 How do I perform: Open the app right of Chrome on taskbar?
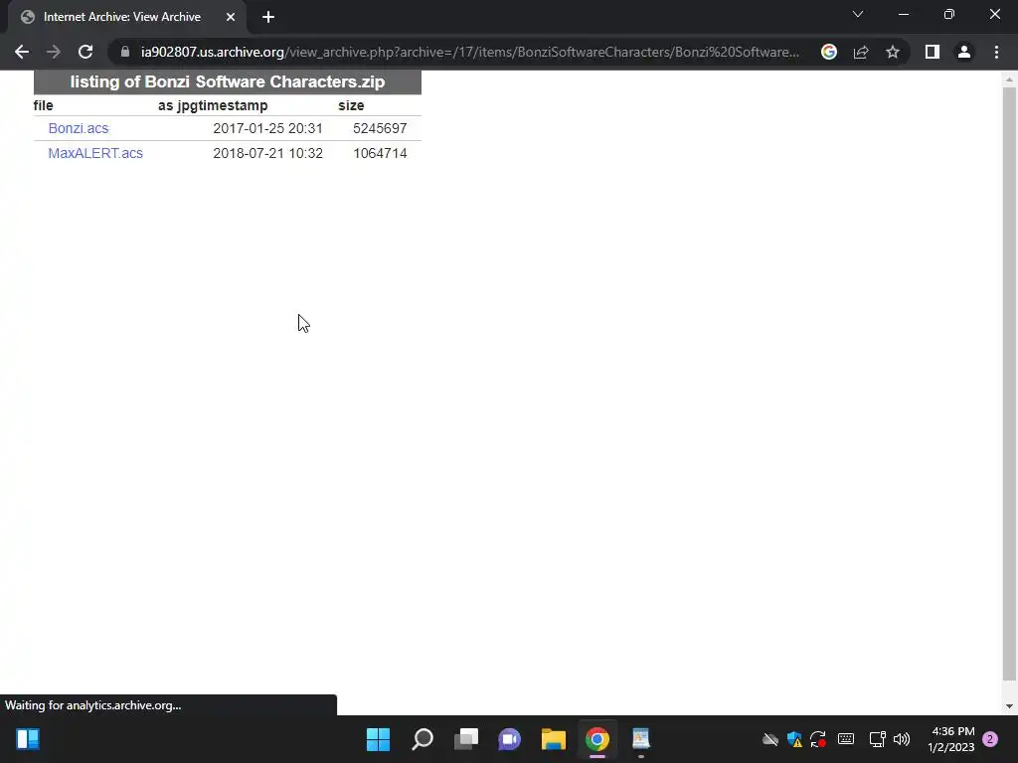point(641,739)
